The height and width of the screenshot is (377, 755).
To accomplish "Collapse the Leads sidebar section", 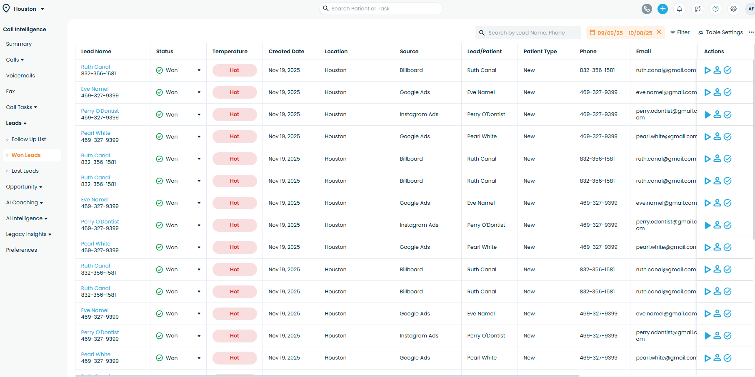I will pyautogui.click(x=16, y=123).
